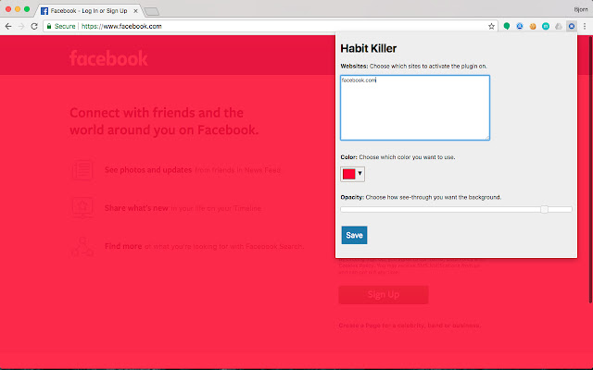Open the red color picker swatch
593x370 pixels.
(x=348, y=174)
